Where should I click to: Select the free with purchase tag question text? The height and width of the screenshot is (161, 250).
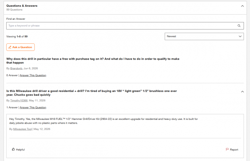pyautogui.click(x=93, y=61)
